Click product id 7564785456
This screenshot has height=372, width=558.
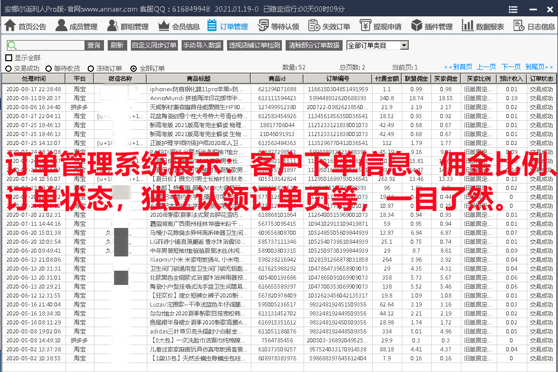tap(277, 340)
